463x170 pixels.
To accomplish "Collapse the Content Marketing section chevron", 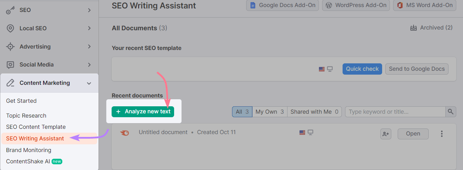I will [x=89, y=83].
